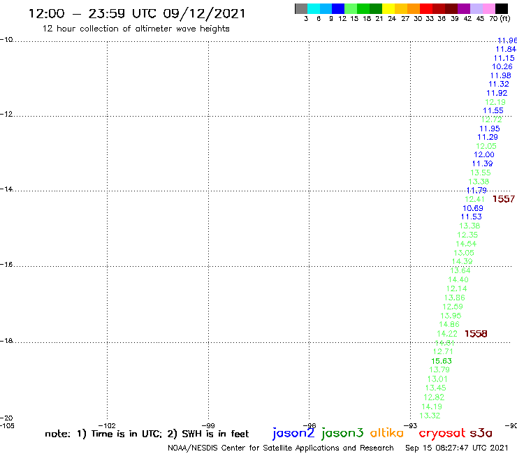Click the green value 14.19
This screenshot has height=454, width=517.
tap(432, 407)
